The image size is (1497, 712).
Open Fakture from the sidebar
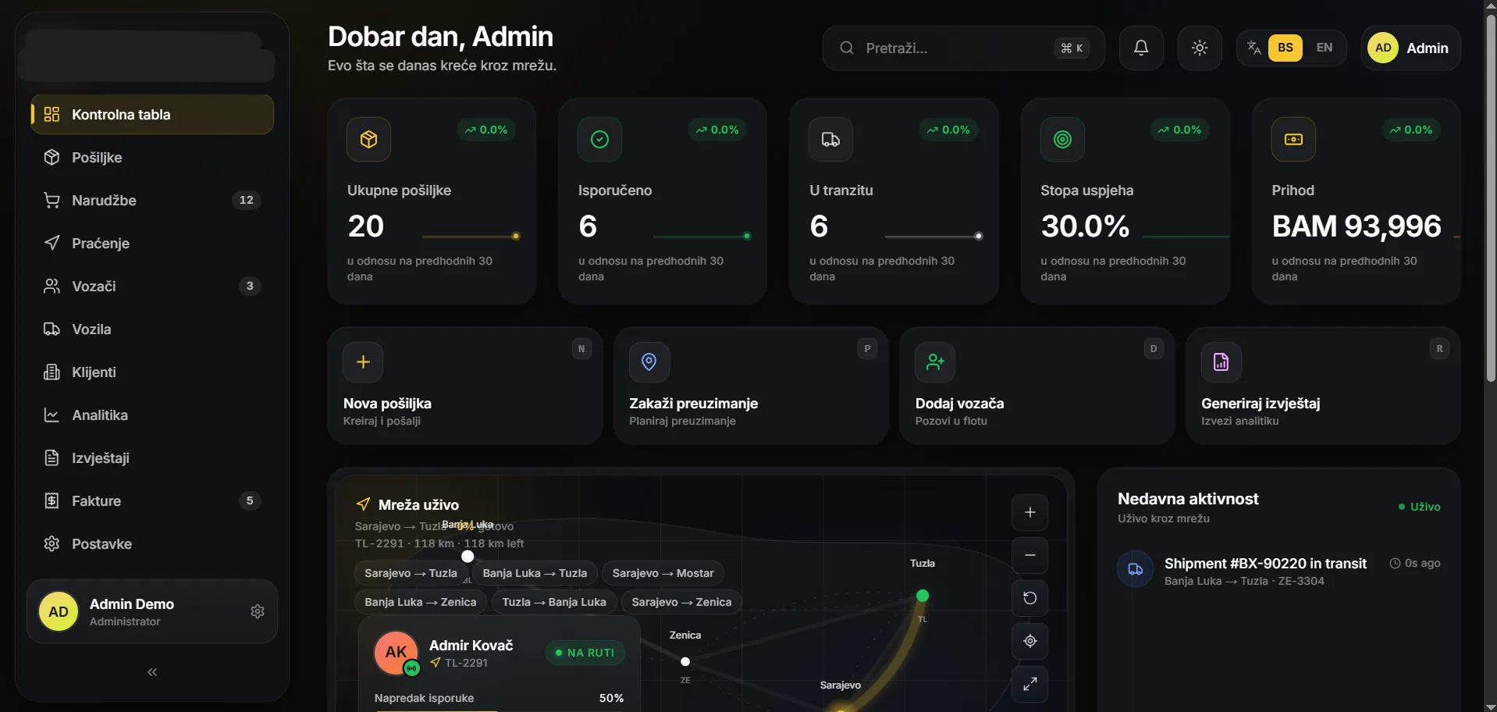click(x=152, y=501)
